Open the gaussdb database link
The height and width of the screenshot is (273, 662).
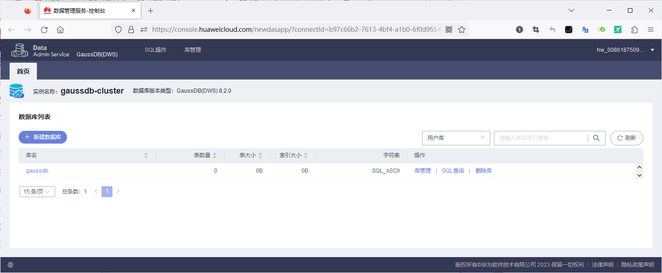[x=37, y=171]
